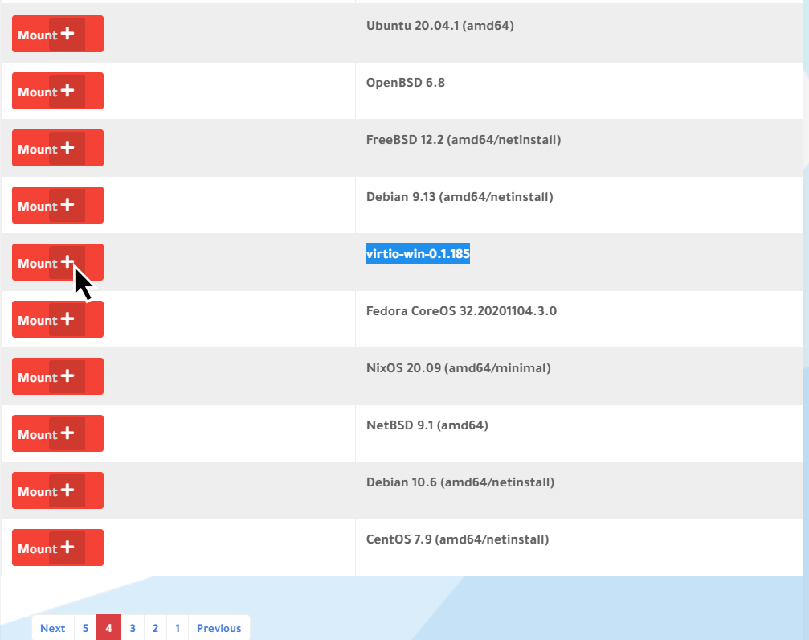This screenshot has height=640, width=809.
Task: Mount the NetBSD 9.1 (amd64) ISO
Action: pos(58,433)
